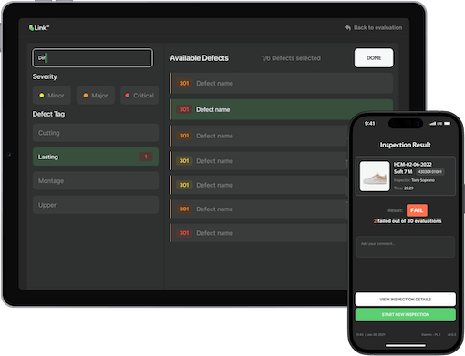Choose the Upper defect tag
Image resolution: width=465 pixels, height=356 pixels.
click(x=96, y=205)
